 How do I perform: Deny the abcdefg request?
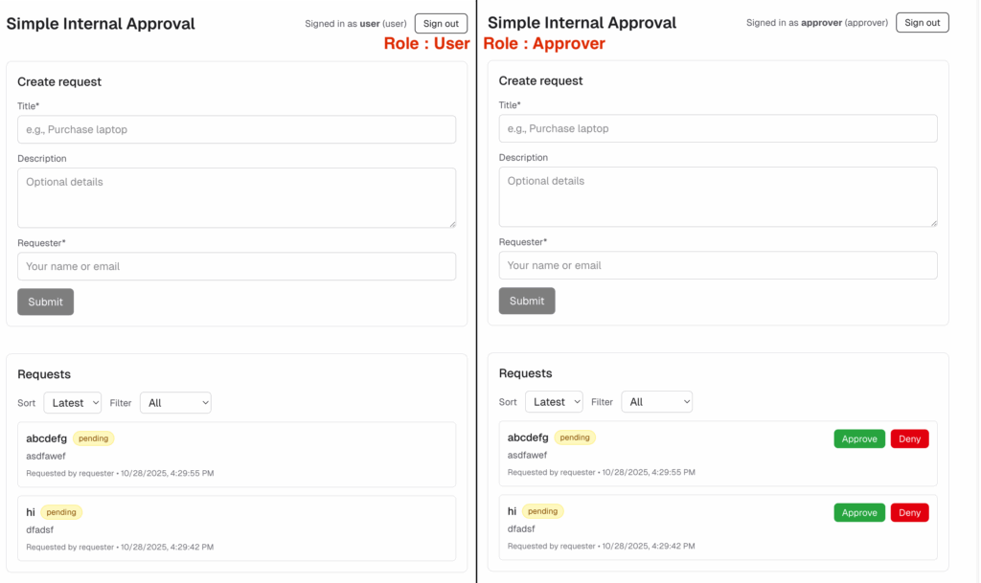point(909,438)
